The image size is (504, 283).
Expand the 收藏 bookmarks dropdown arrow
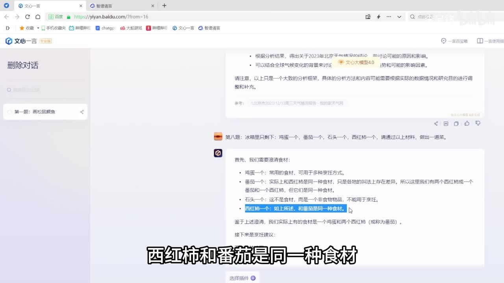[x=38, y=28]
